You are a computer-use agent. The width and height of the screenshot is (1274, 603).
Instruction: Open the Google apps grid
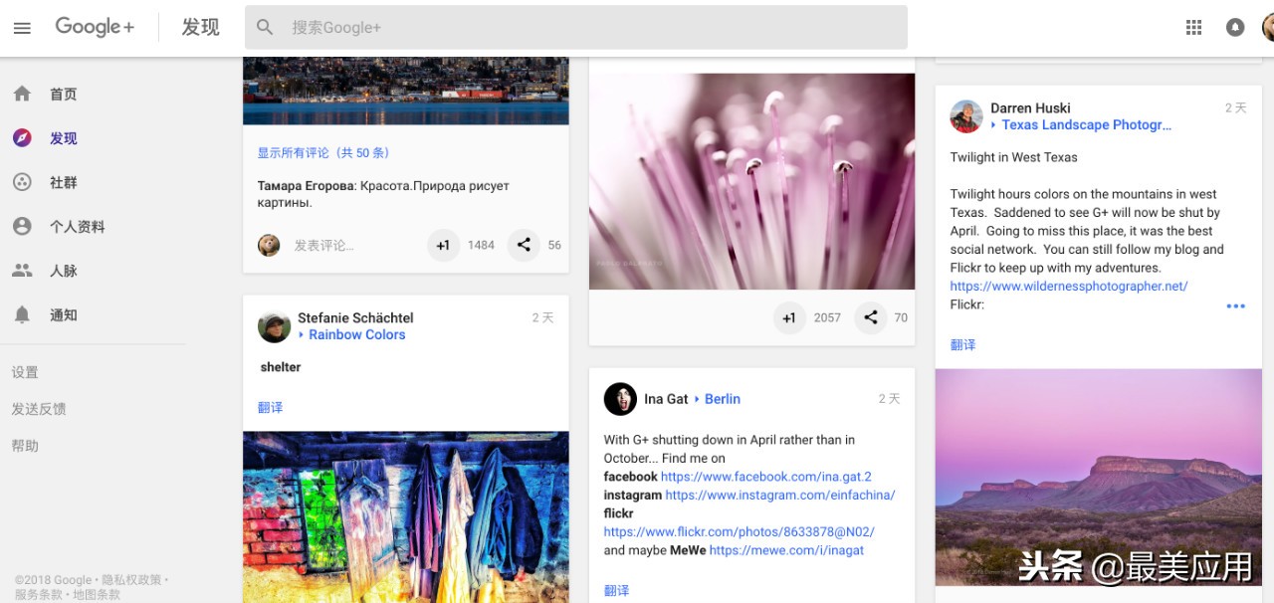1193,28
